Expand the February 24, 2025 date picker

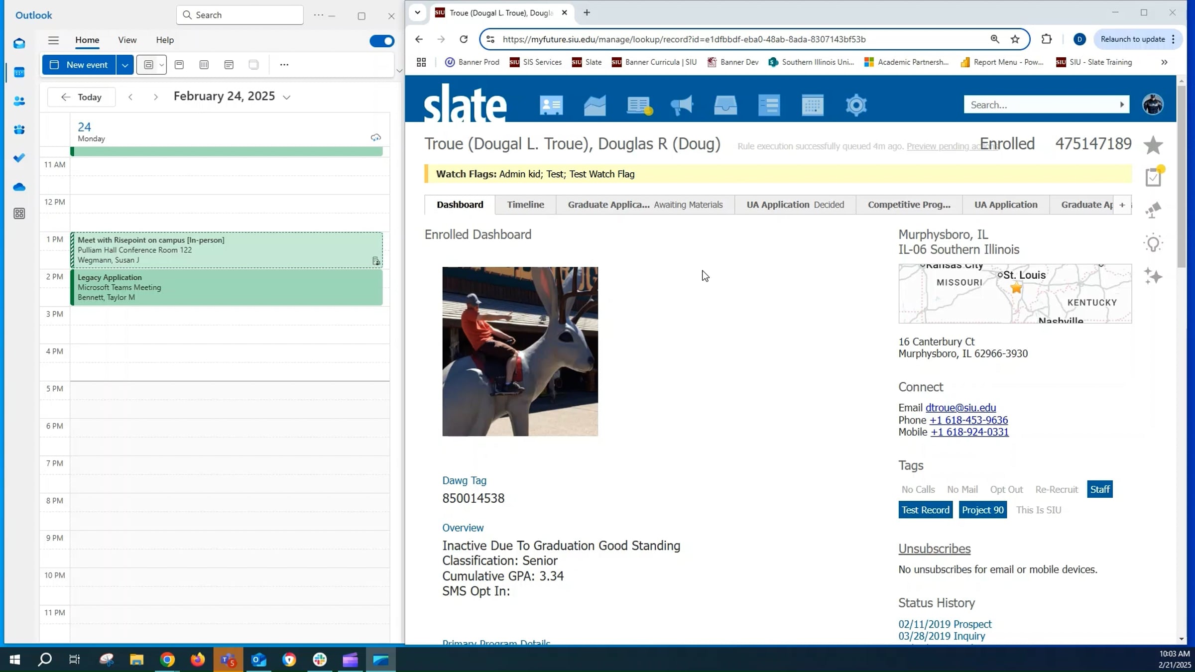[x=286, y=97]
